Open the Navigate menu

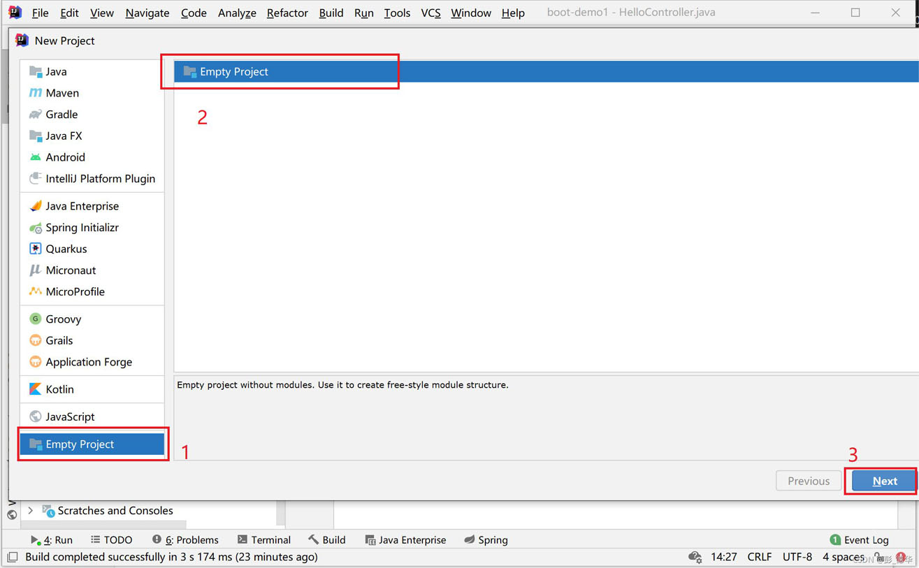tap(147, 13)
